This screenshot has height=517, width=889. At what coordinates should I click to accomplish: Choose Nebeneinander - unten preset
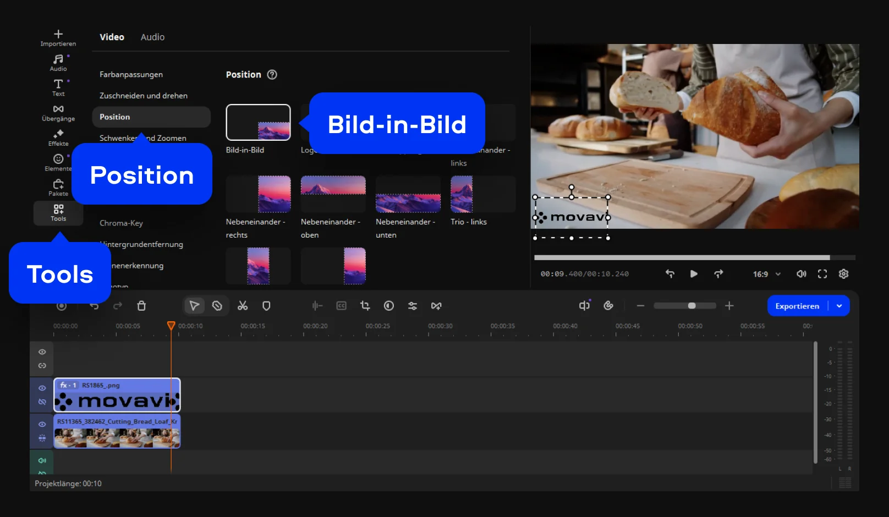(x=408, y=194)
